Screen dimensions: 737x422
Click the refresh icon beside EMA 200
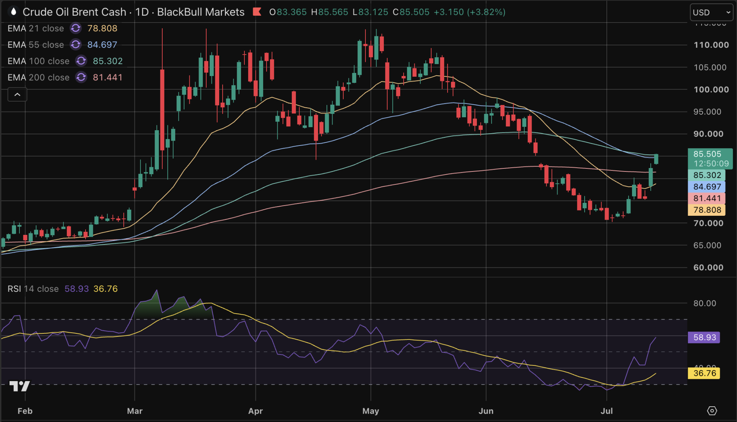(81, 78)
